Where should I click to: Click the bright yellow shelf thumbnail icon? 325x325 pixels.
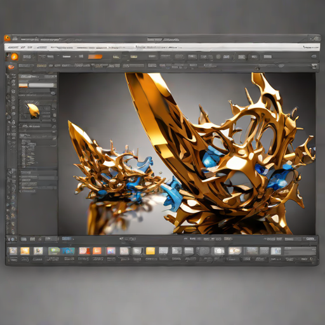tap(150, 251)
